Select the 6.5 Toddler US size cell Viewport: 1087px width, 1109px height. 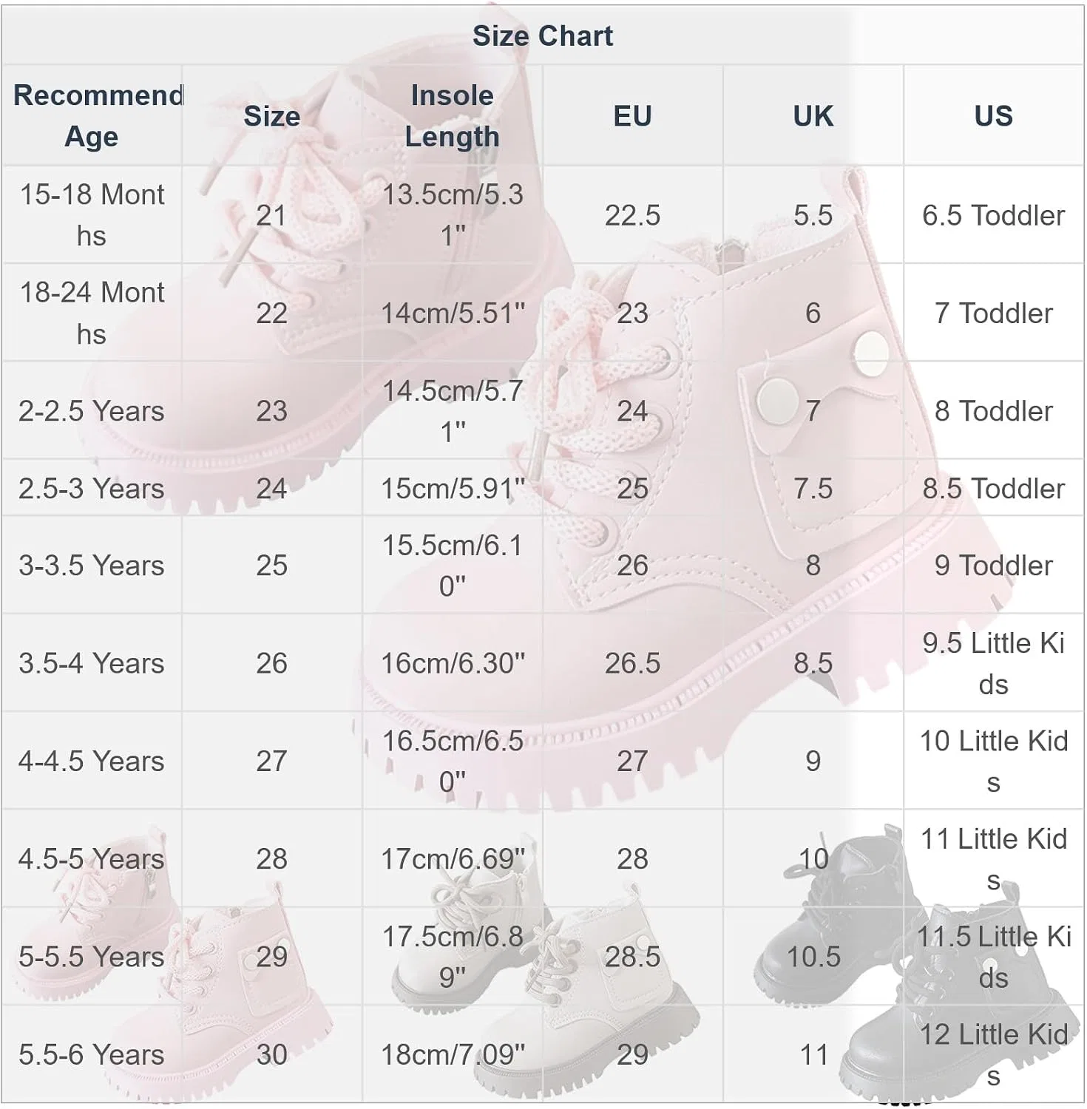(994, 215)
